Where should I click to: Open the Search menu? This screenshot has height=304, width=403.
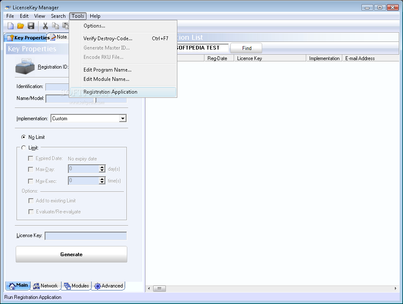click(x=59, y=16)
